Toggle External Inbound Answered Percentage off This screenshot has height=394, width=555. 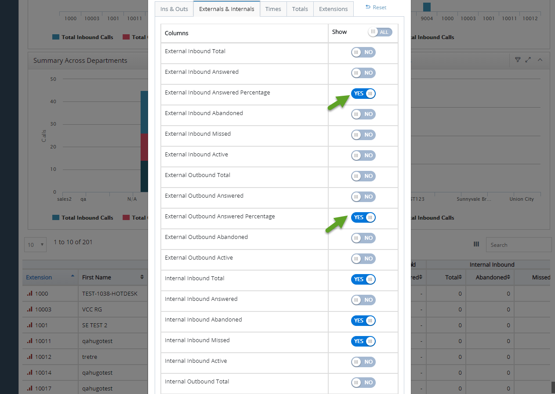coord(363,94)
